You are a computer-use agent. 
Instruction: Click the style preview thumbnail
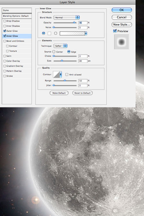coord(121,42)
